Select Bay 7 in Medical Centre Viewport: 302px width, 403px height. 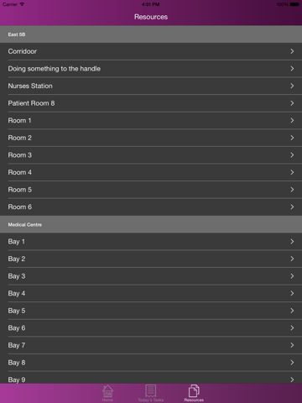[x=151, y=345]
